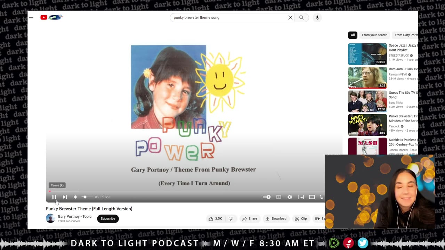Viewport: 445px width, 250px height.
Task: Enable theater mode view
Action: pyautogui.click(x=312, y=197)
